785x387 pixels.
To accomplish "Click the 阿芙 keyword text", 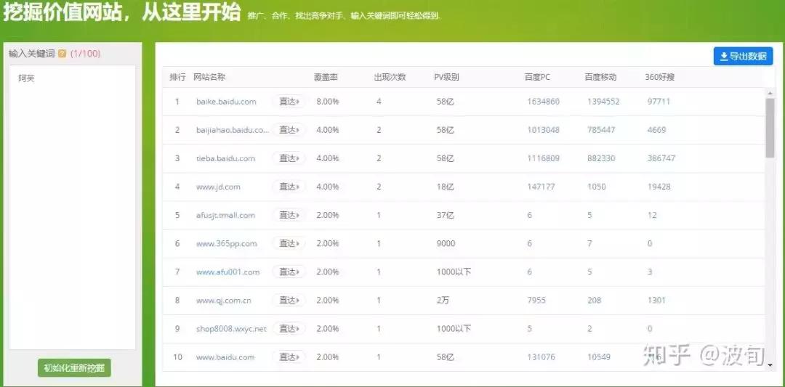I will 27,78.
